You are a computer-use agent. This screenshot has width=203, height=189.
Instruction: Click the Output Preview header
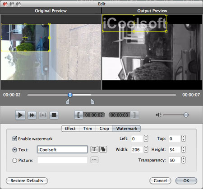[x=152, y=11]
